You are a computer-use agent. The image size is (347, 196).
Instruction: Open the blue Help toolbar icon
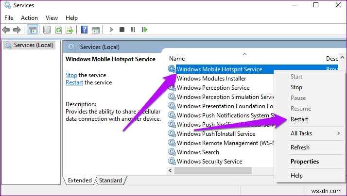click(84, 30)
